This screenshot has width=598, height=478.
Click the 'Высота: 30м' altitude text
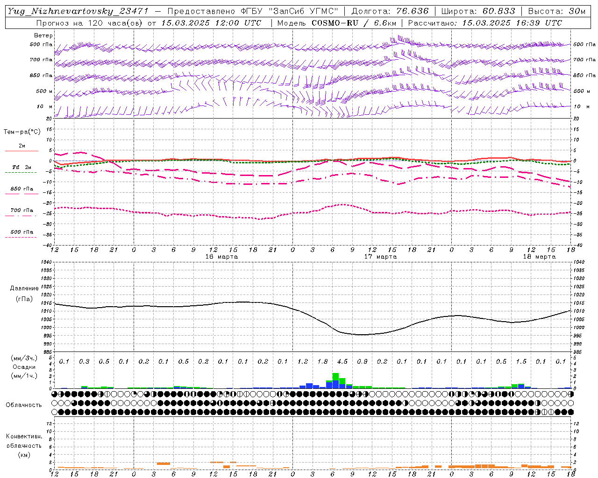[556, 11]
